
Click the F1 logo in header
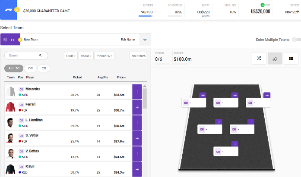tap(9, 10)
